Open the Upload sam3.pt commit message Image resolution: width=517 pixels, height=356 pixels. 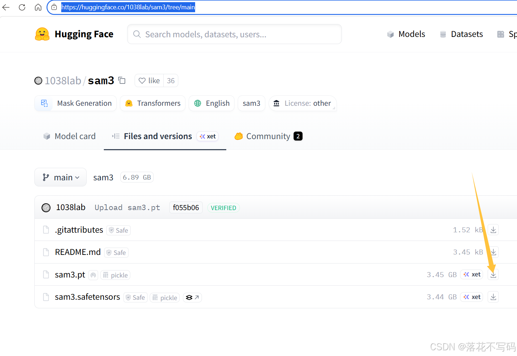click(x=127, y=208)
